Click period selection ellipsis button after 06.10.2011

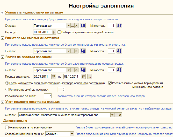click(x=90, y=76)
